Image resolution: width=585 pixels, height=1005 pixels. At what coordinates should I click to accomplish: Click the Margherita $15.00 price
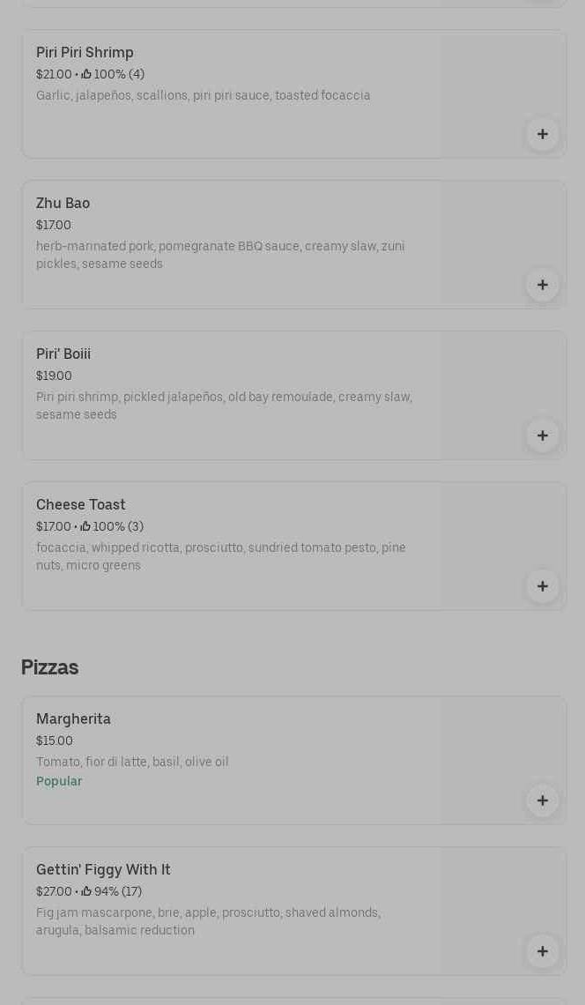pos(55,741)
